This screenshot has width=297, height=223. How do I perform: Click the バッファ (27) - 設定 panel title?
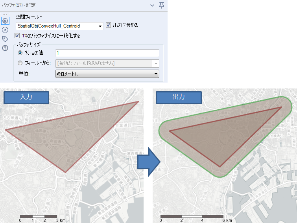point(18,5)
